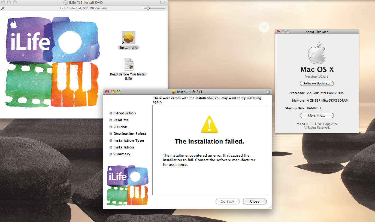Image resolution: width=375 pixels, height=222 pixels.
Task: Open the Install iLife package icon
Action: 129,38
